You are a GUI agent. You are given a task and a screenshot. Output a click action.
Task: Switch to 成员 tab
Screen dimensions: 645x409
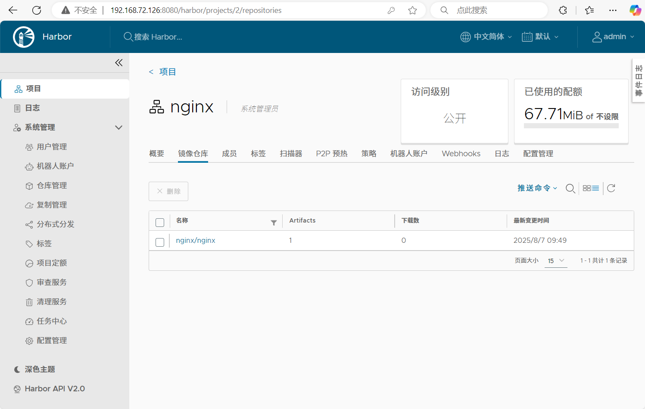coord(229,154)
